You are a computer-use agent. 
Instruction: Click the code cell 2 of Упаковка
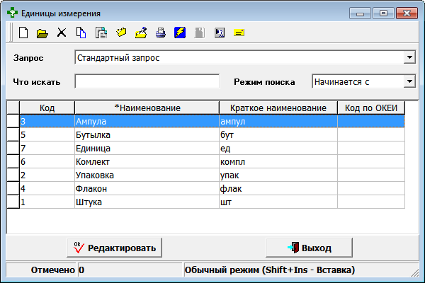[x=47, y=175]
